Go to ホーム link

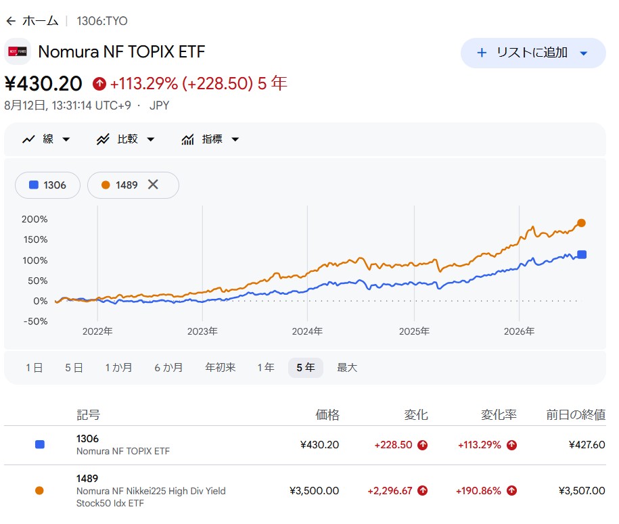tap(41, 21)
